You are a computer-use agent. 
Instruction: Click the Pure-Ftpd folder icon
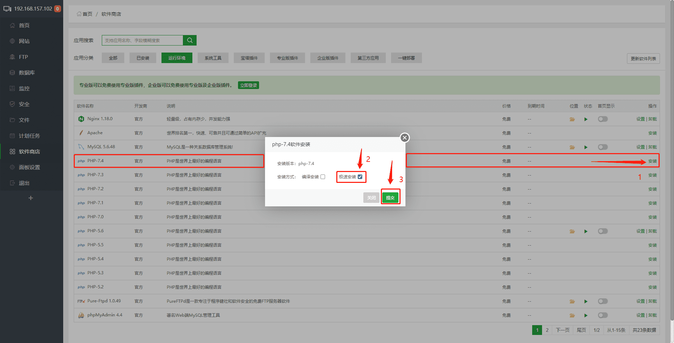tap(572, 301)
